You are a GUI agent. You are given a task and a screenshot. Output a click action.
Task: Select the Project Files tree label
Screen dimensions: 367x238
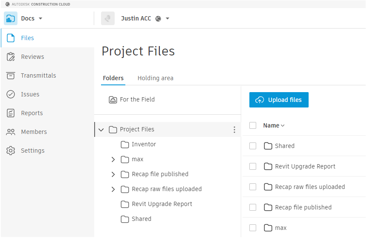tap(137, 129)
